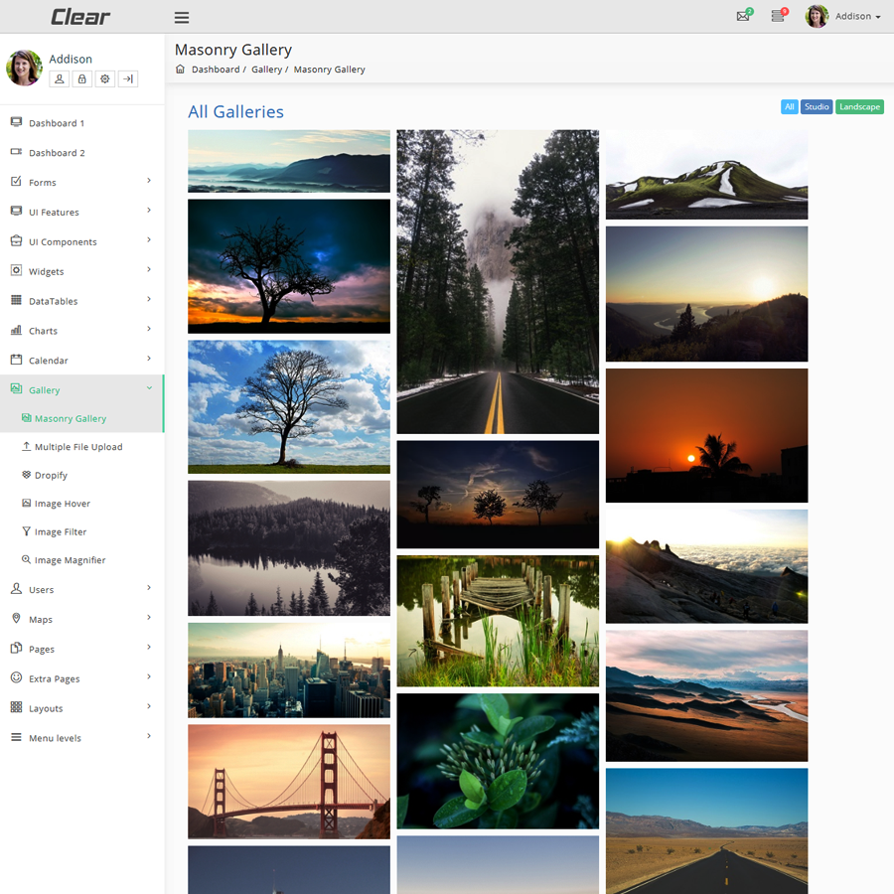Open the city skyline photo
The height and width of the screenshot is (894, 894).
[x=289, y=670]
